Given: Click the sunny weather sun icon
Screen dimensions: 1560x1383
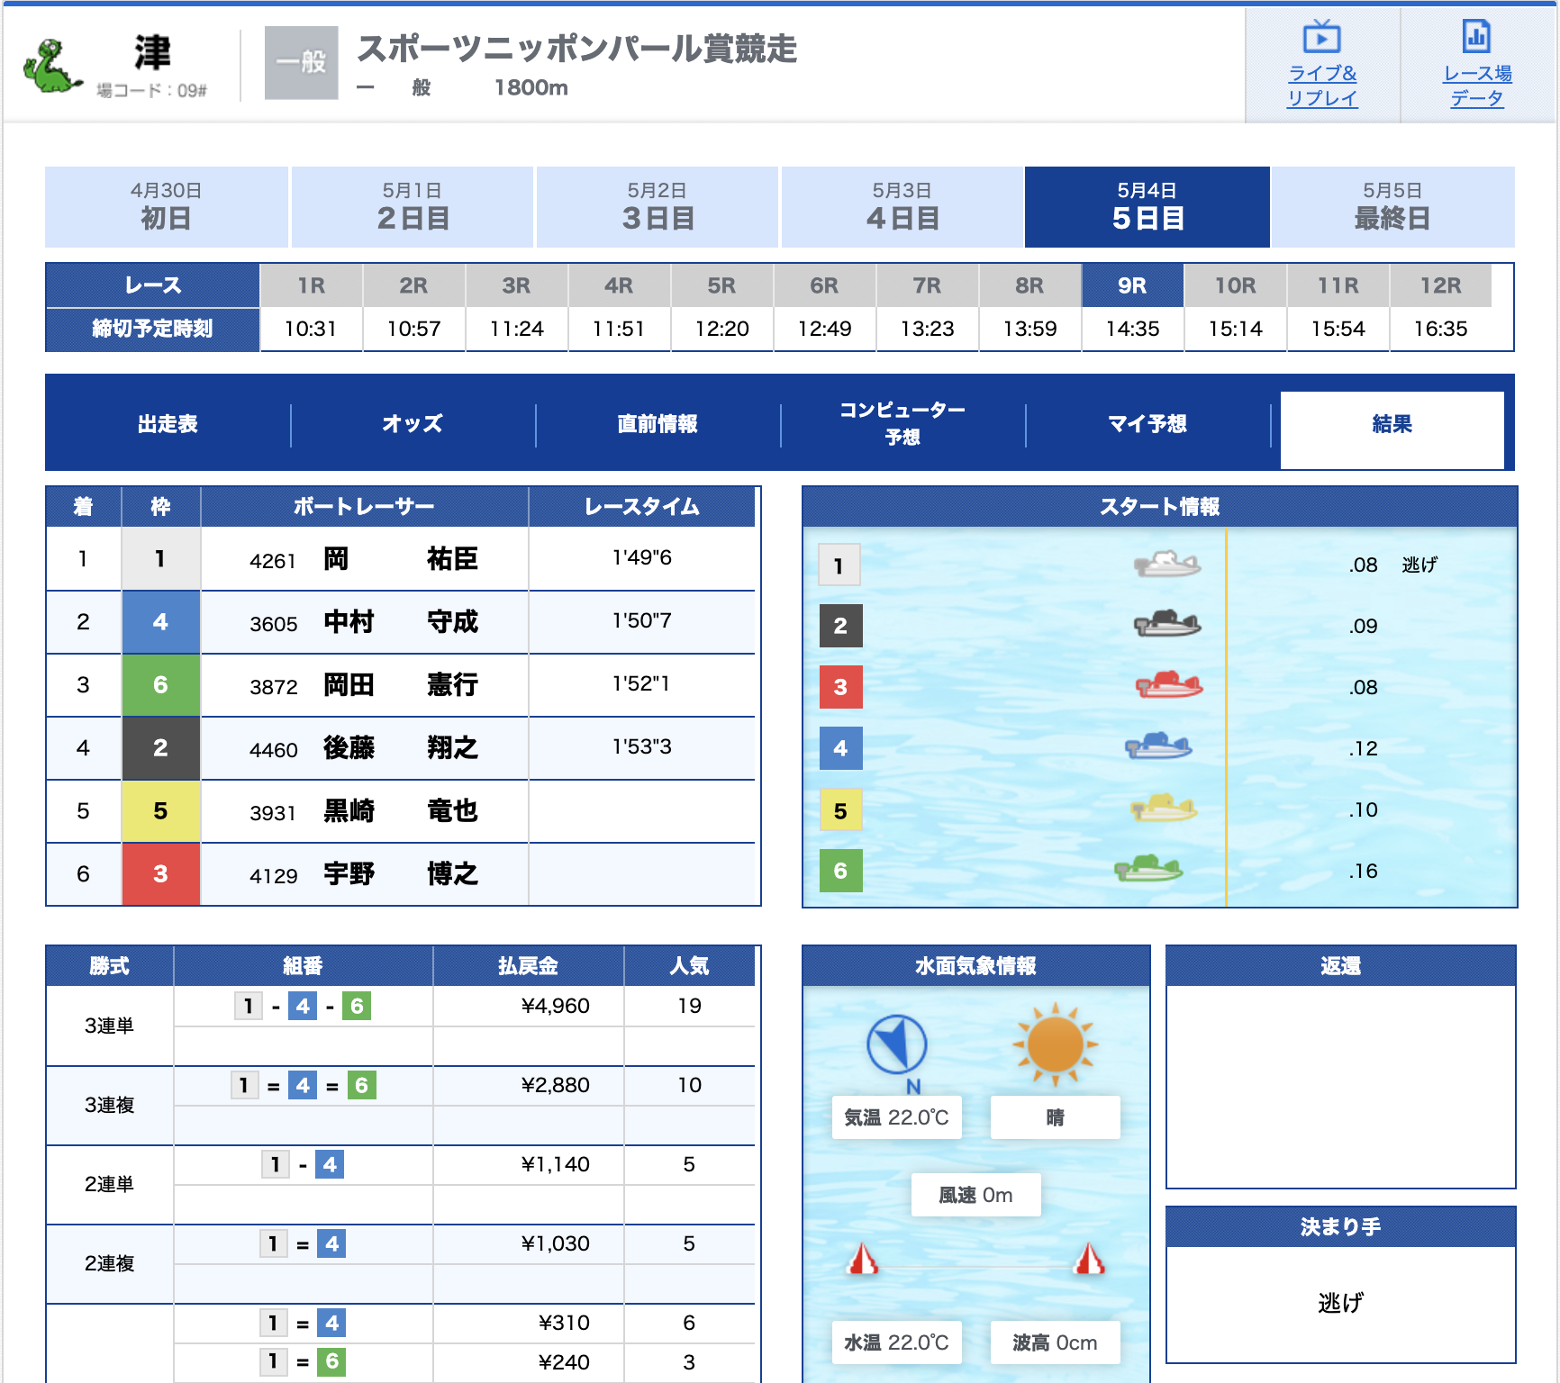Looking at the screenshot, I should tap(1055, 1044).
